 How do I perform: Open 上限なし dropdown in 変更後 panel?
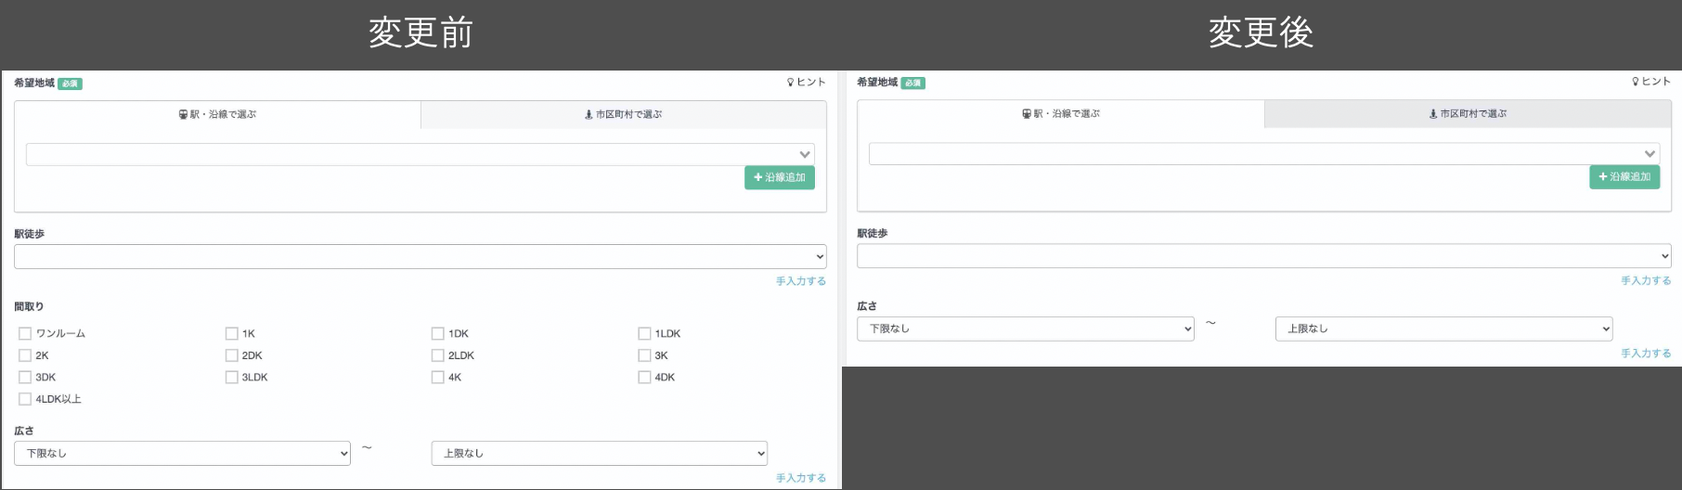(x=1444, y=329)
